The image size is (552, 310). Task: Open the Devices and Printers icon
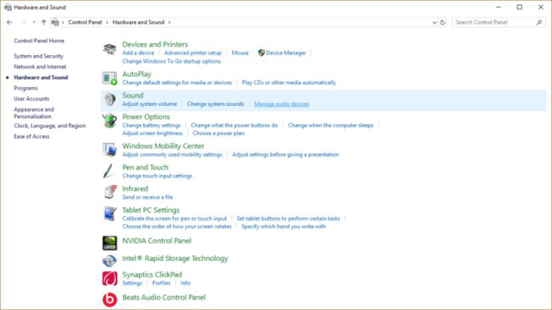[x=110, y=49]
